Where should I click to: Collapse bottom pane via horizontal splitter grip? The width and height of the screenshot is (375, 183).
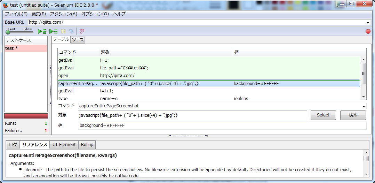(x=187, y=136)
